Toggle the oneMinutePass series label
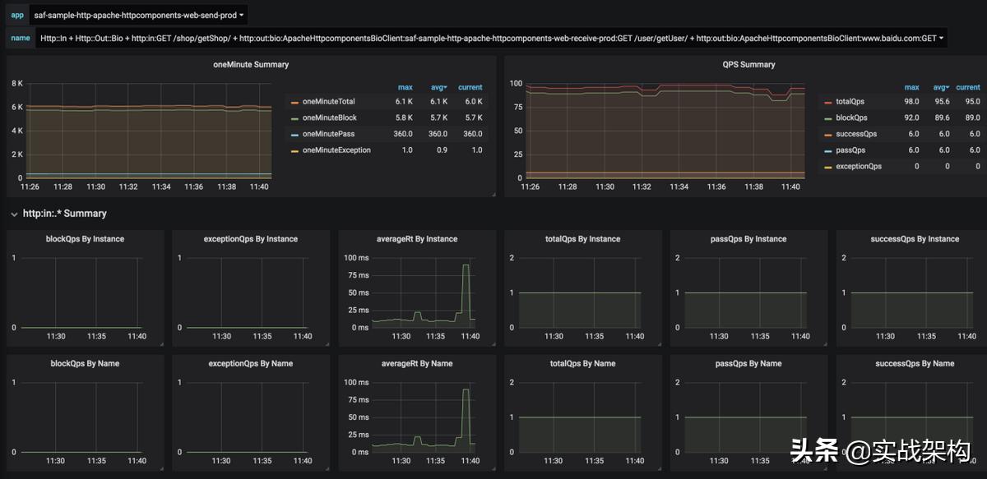 [328, 134]
